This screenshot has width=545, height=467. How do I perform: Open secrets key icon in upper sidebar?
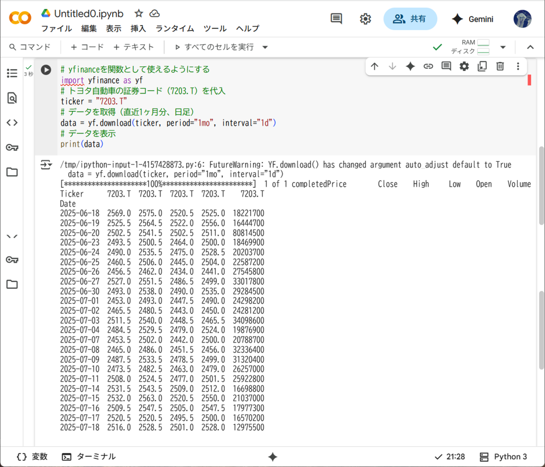(12, 147)
